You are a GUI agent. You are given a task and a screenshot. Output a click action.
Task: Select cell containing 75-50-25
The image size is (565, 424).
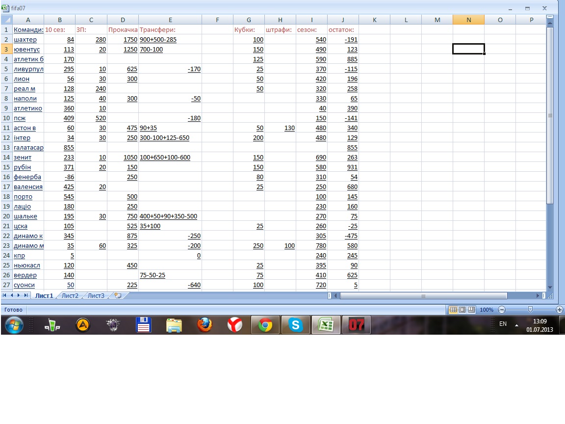(170, 275)
